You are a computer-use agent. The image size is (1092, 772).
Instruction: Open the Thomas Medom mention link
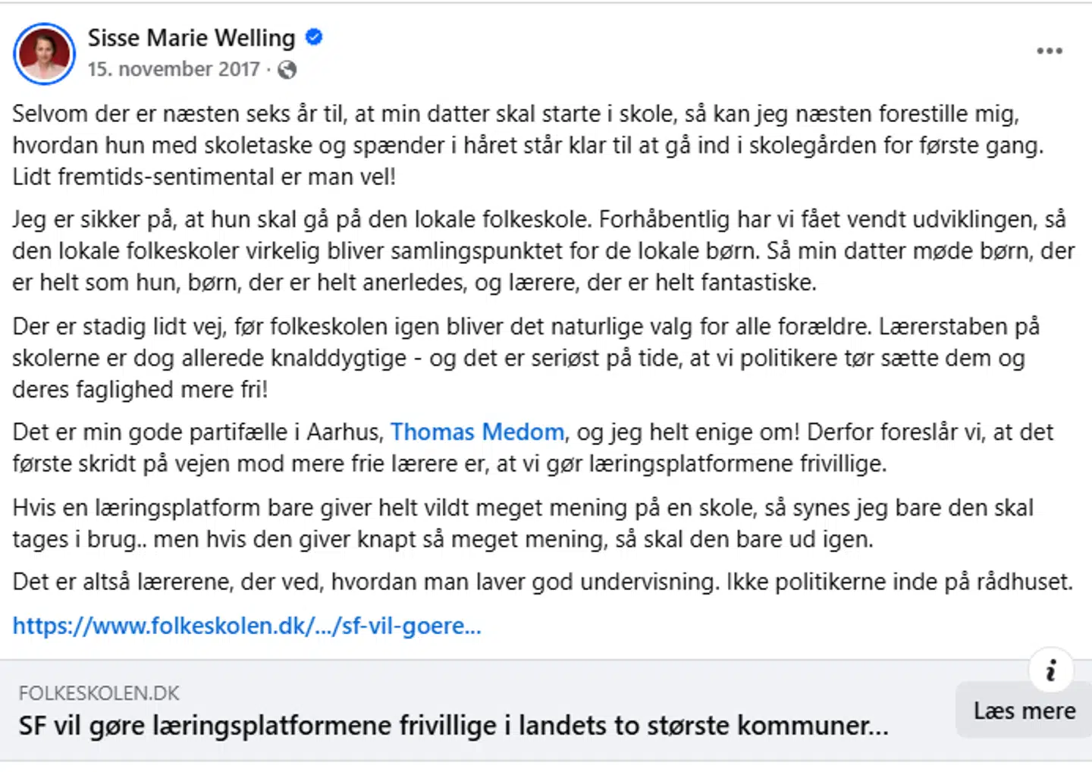click(477, 432)
